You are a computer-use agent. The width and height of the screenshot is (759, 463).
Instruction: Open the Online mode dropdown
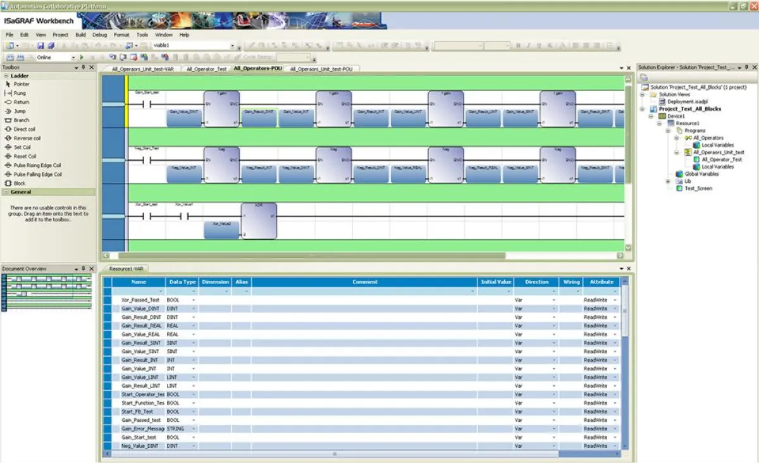(x=73, y=58)
